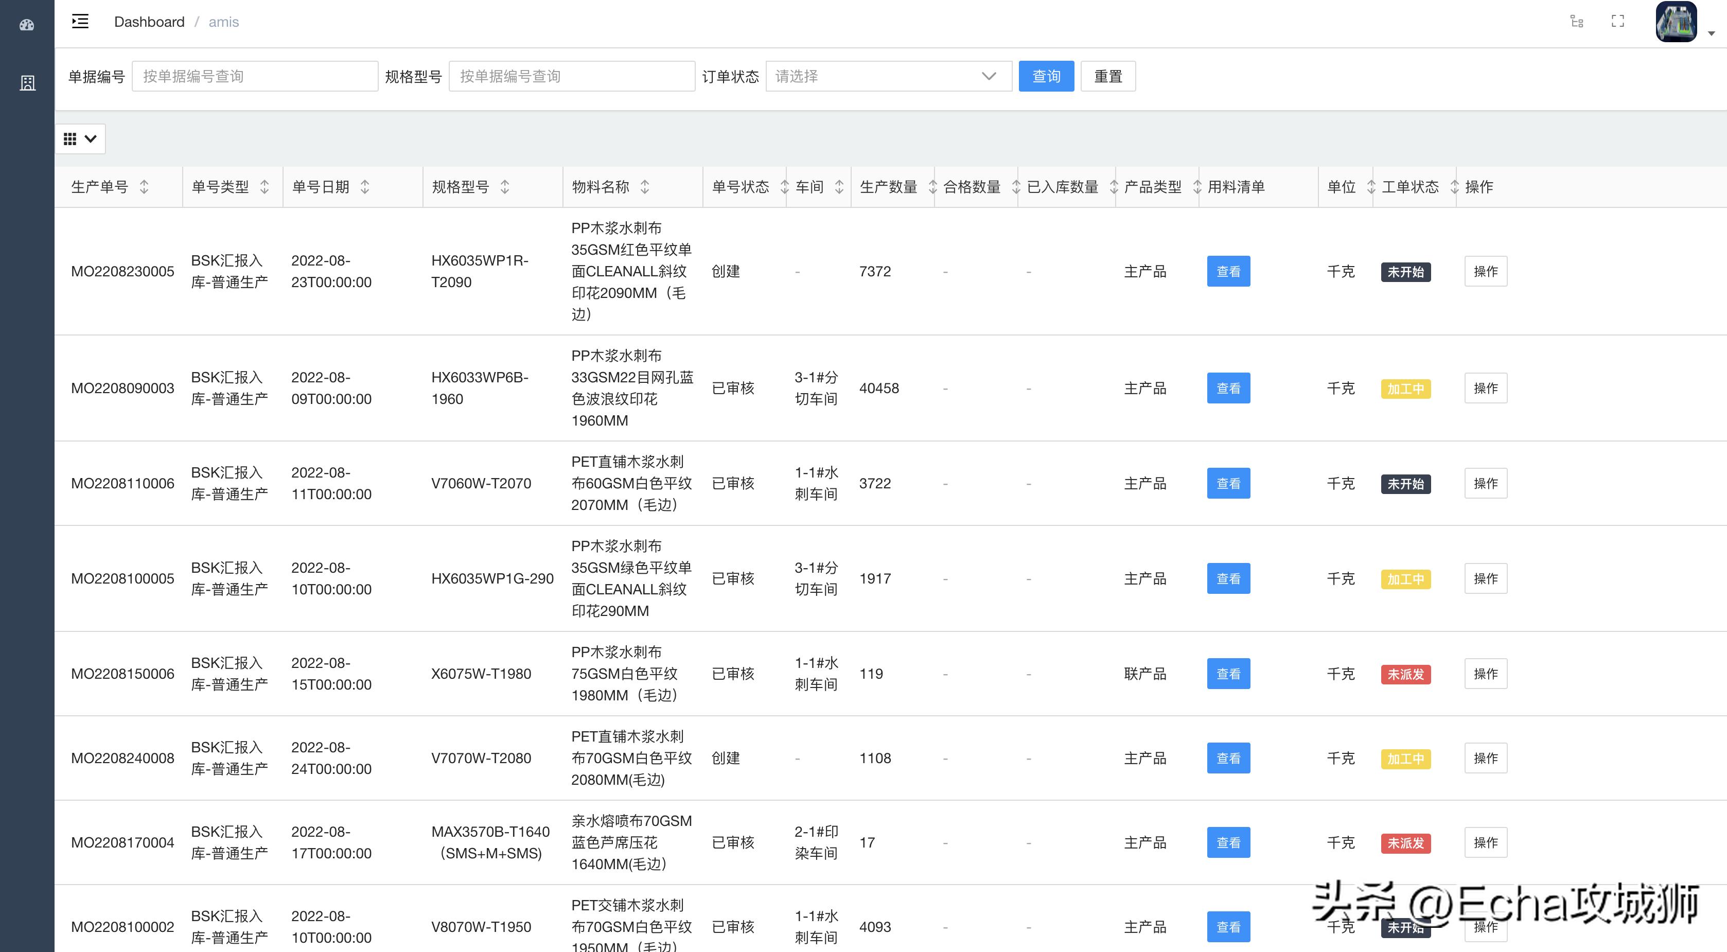The height and width of the screenshot is (952, 1727).
Task: Navigate to Dashboard in the breadcrumb
Action: 149,22
